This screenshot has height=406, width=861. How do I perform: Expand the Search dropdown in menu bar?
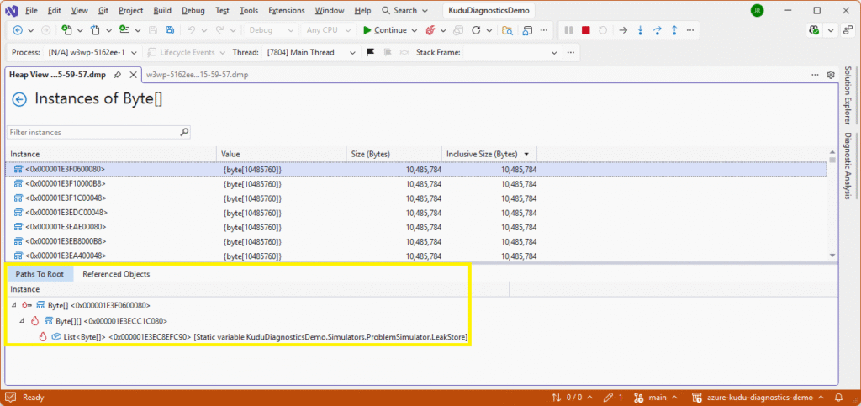(x=425, y=10)
